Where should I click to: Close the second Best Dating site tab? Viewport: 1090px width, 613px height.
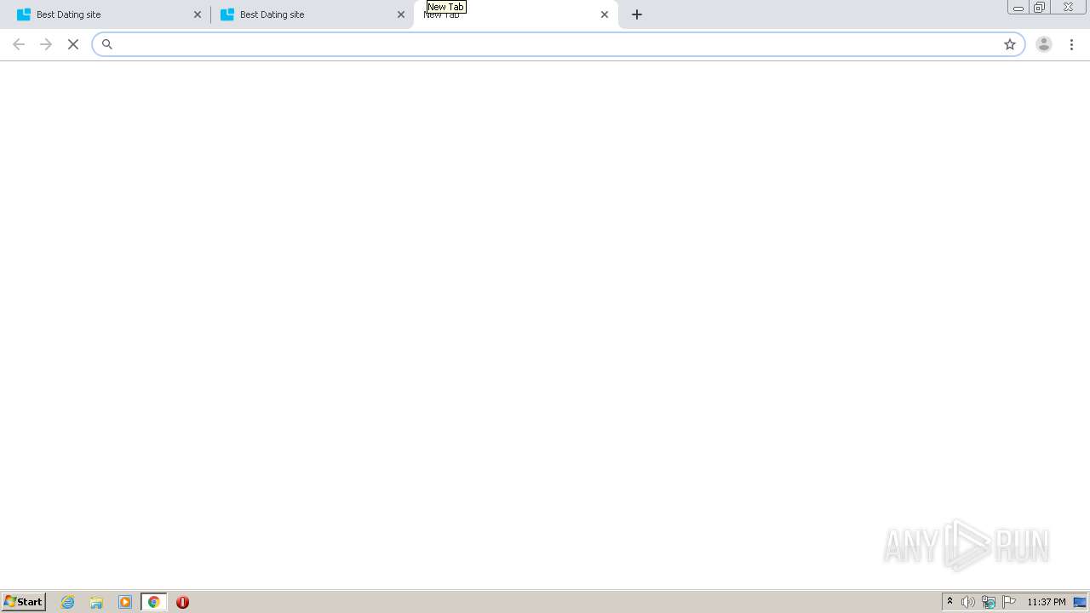(401, 14)
